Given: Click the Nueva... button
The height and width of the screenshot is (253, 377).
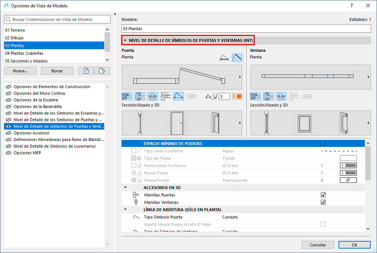Looking at the screenshot, I should 21,71.
